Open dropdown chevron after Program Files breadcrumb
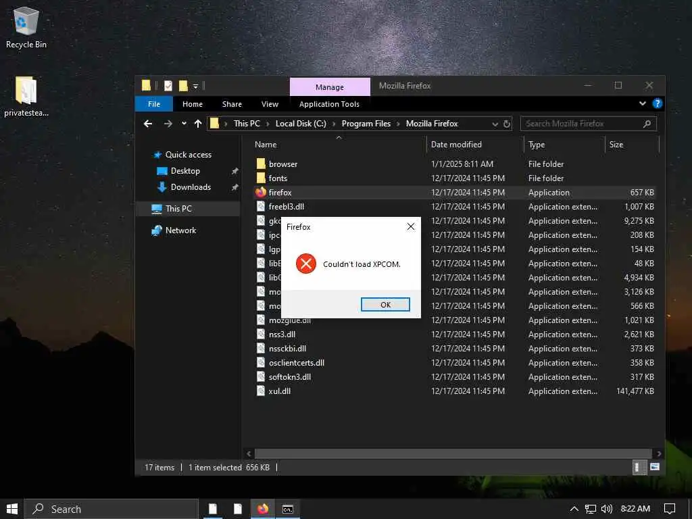Viewport: 692px width, 519px height. [398, 124]
